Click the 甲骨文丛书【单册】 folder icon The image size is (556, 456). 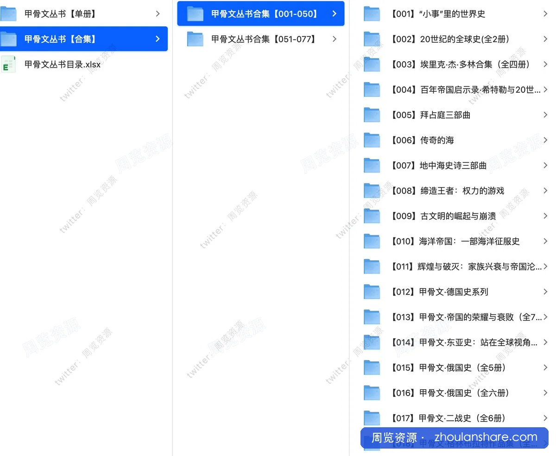(x=8, y=14)
